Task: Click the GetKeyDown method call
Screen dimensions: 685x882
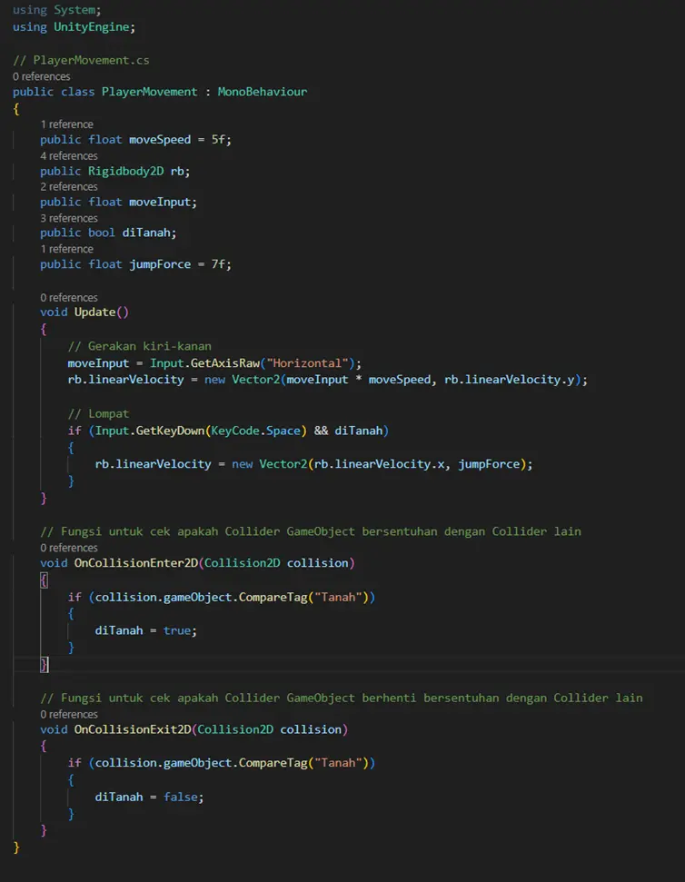Action: point(169,430)
